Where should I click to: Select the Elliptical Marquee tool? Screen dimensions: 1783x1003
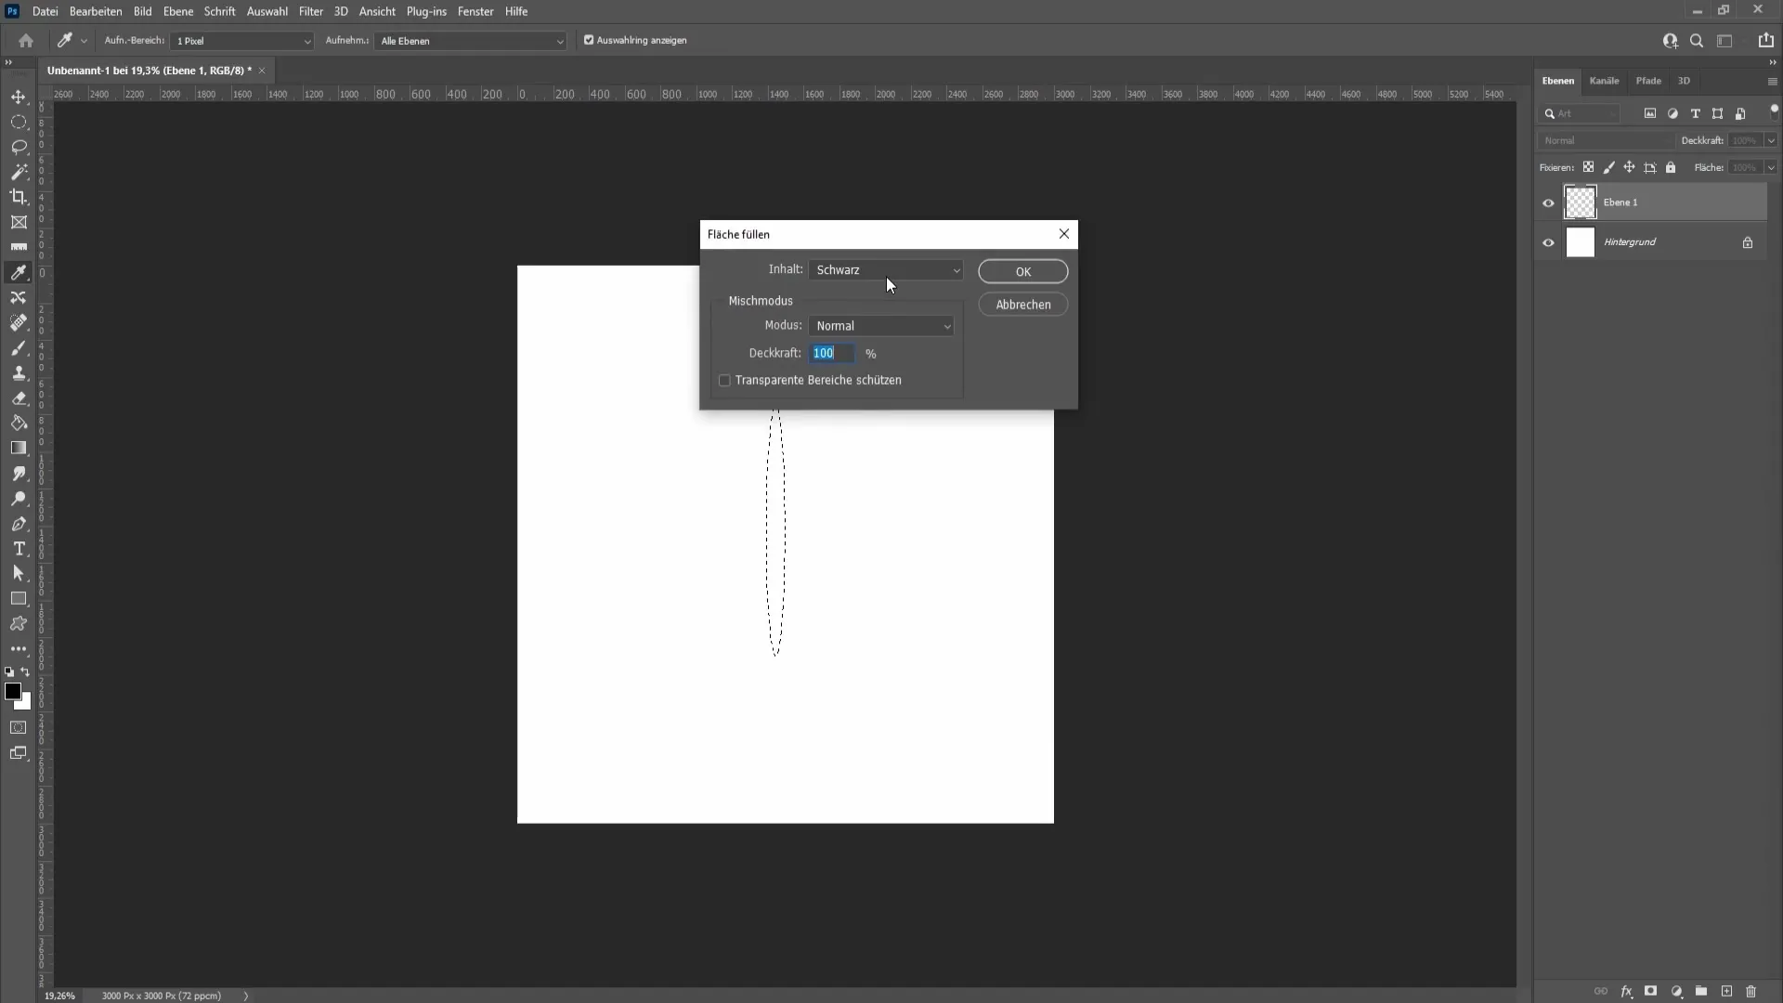19,123
